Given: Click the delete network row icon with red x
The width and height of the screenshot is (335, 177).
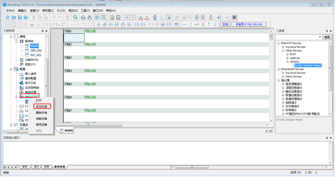Looking at the screenshot, I should coord(203,17).
